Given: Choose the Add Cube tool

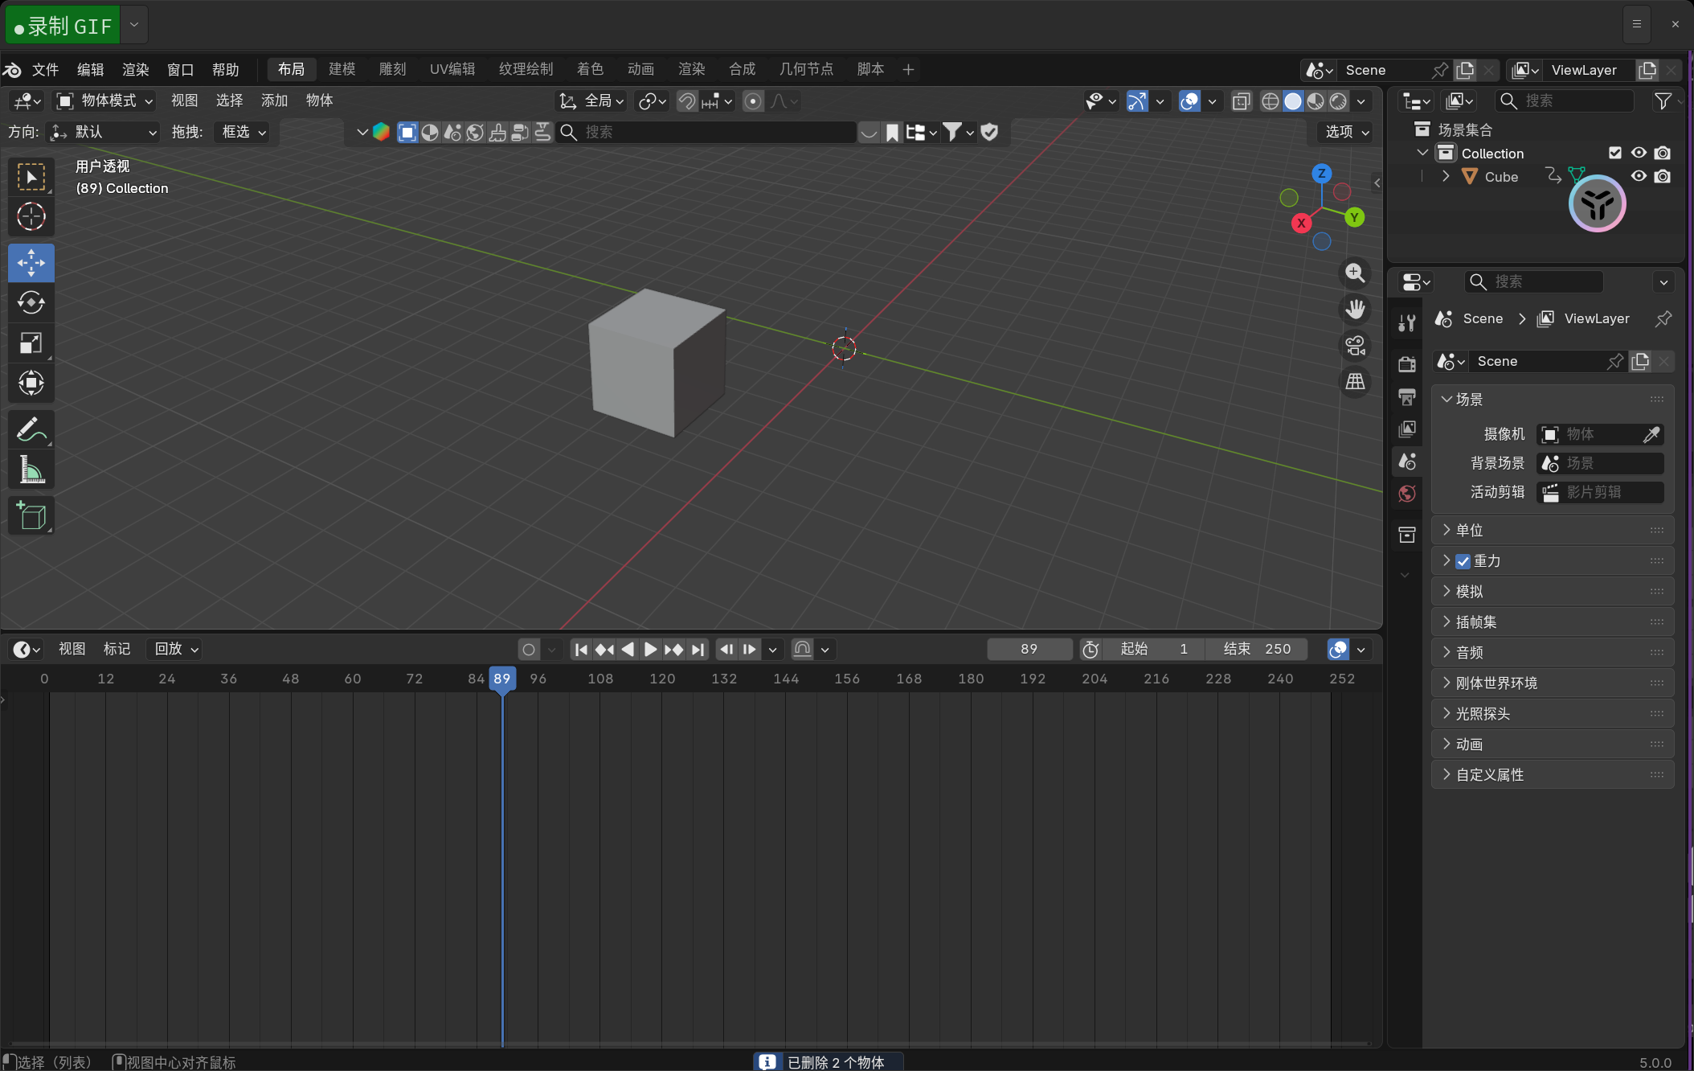Looking at the screenshot, I should point(31,515).
